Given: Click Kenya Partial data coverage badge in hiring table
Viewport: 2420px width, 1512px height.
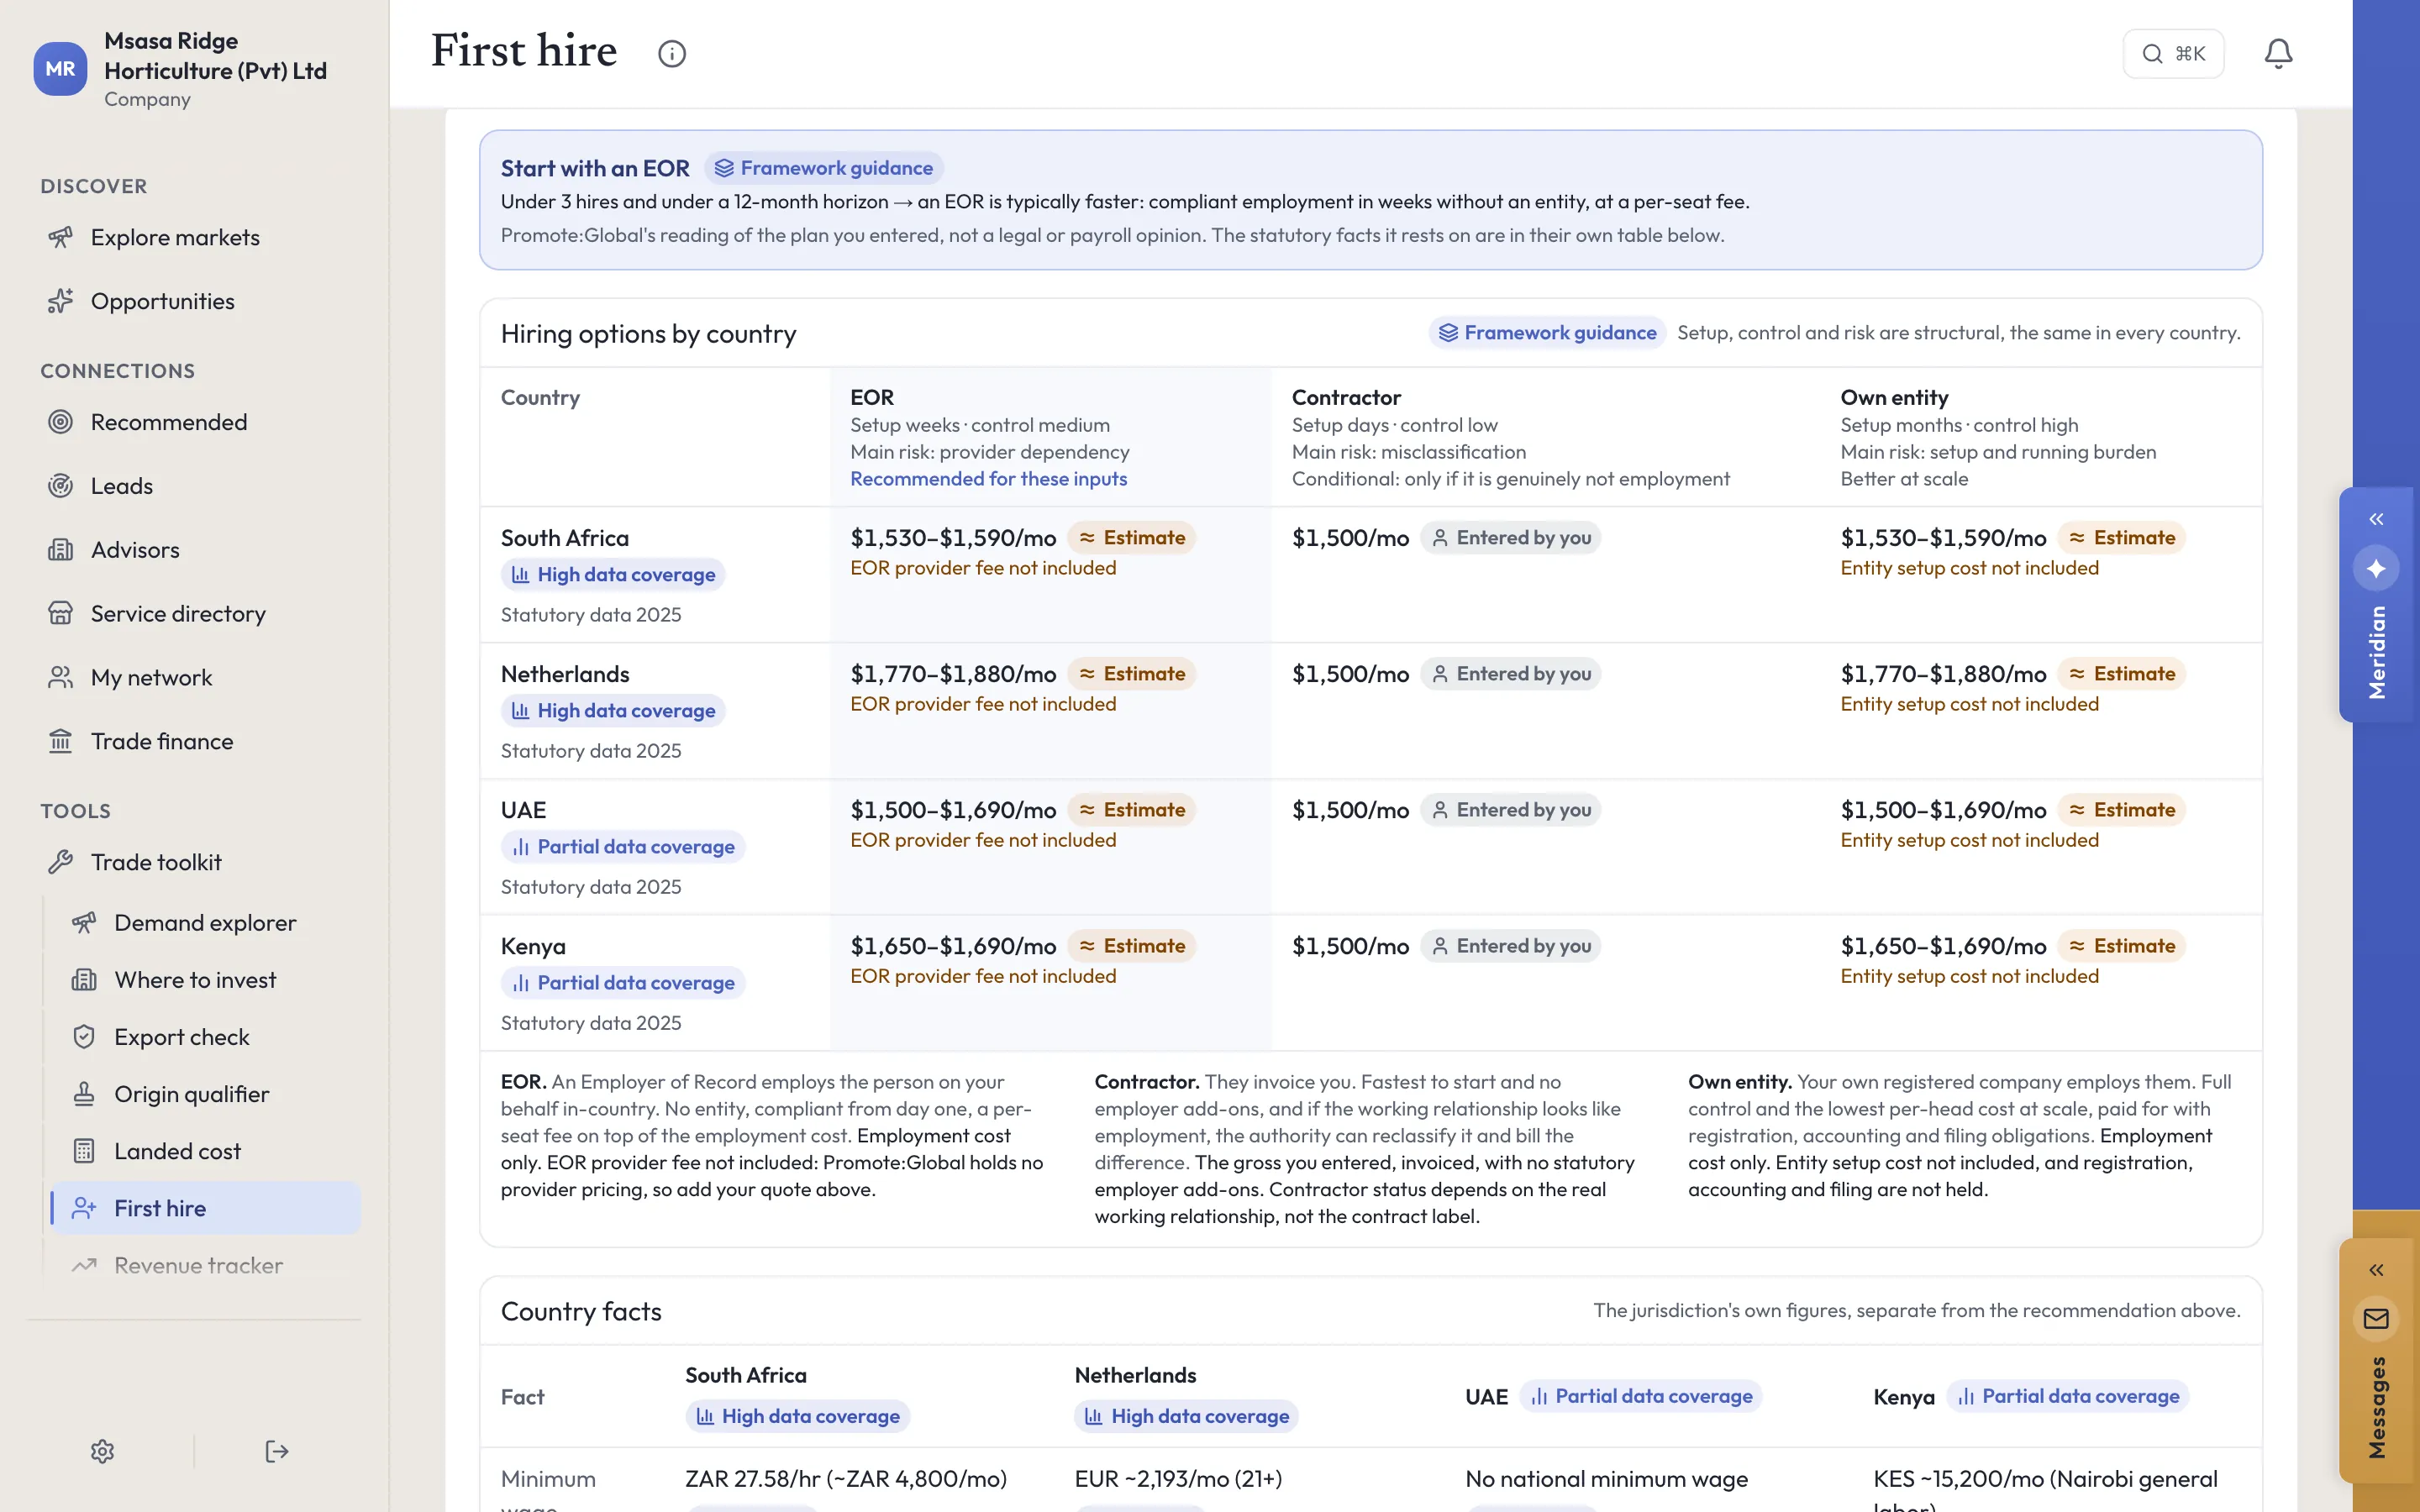Looking at the screenshot, I should coord(623,983).
